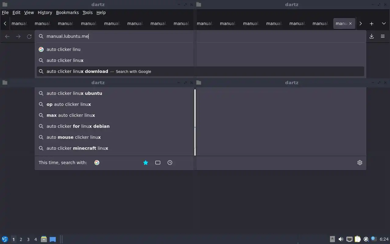
Task: Click the address bar containing manual.lubuntu.me
Action: [x=200, y=36]
